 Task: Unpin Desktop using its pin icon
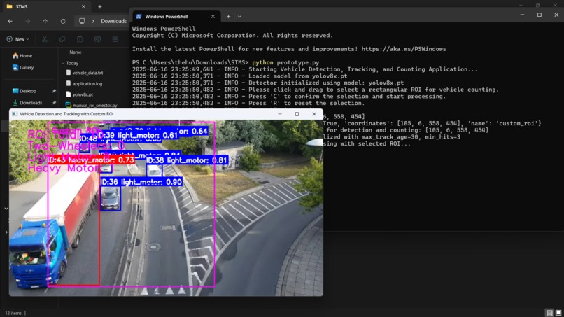pos(54,91)
